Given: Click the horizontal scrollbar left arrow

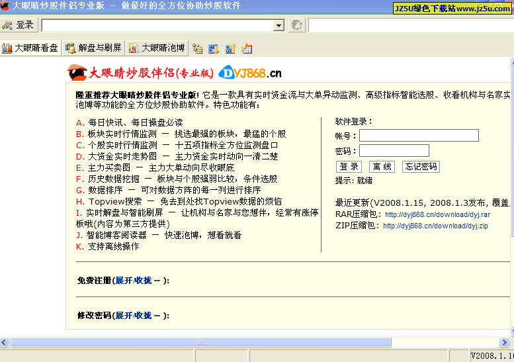Looking at the screenshot, I should (4, 343).
